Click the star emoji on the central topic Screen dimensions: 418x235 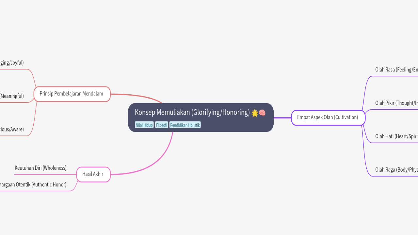[x=254, y=113]
